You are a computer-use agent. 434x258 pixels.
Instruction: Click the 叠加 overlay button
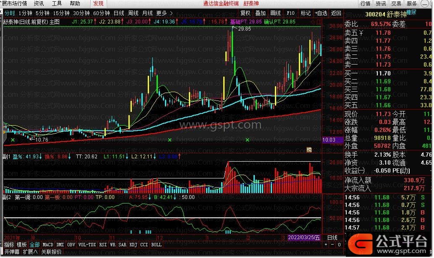click(260, 13)
